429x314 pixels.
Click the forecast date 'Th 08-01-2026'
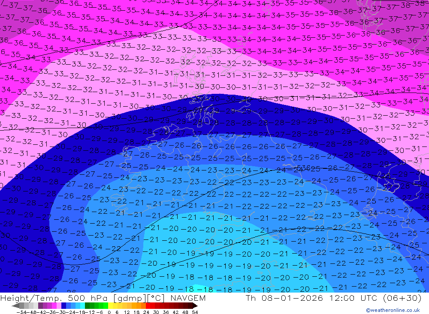[284, 298]
